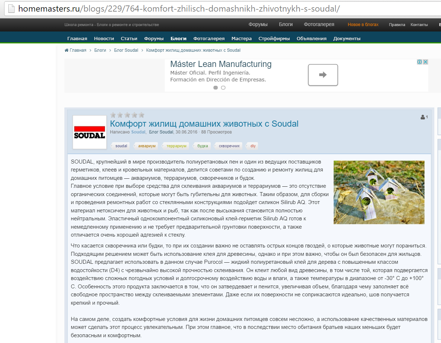Open the Контакты link
The image size is (441, 343).
pyautogui.click(x=419, y=25)
